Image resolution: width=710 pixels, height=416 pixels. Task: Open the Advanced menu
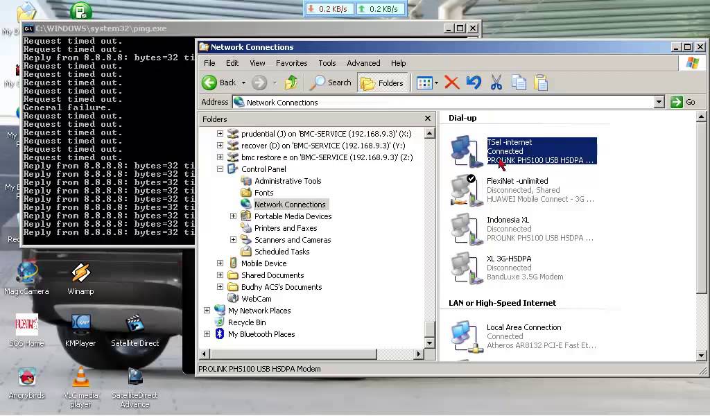pyautogui.click(x=363, y=63)
